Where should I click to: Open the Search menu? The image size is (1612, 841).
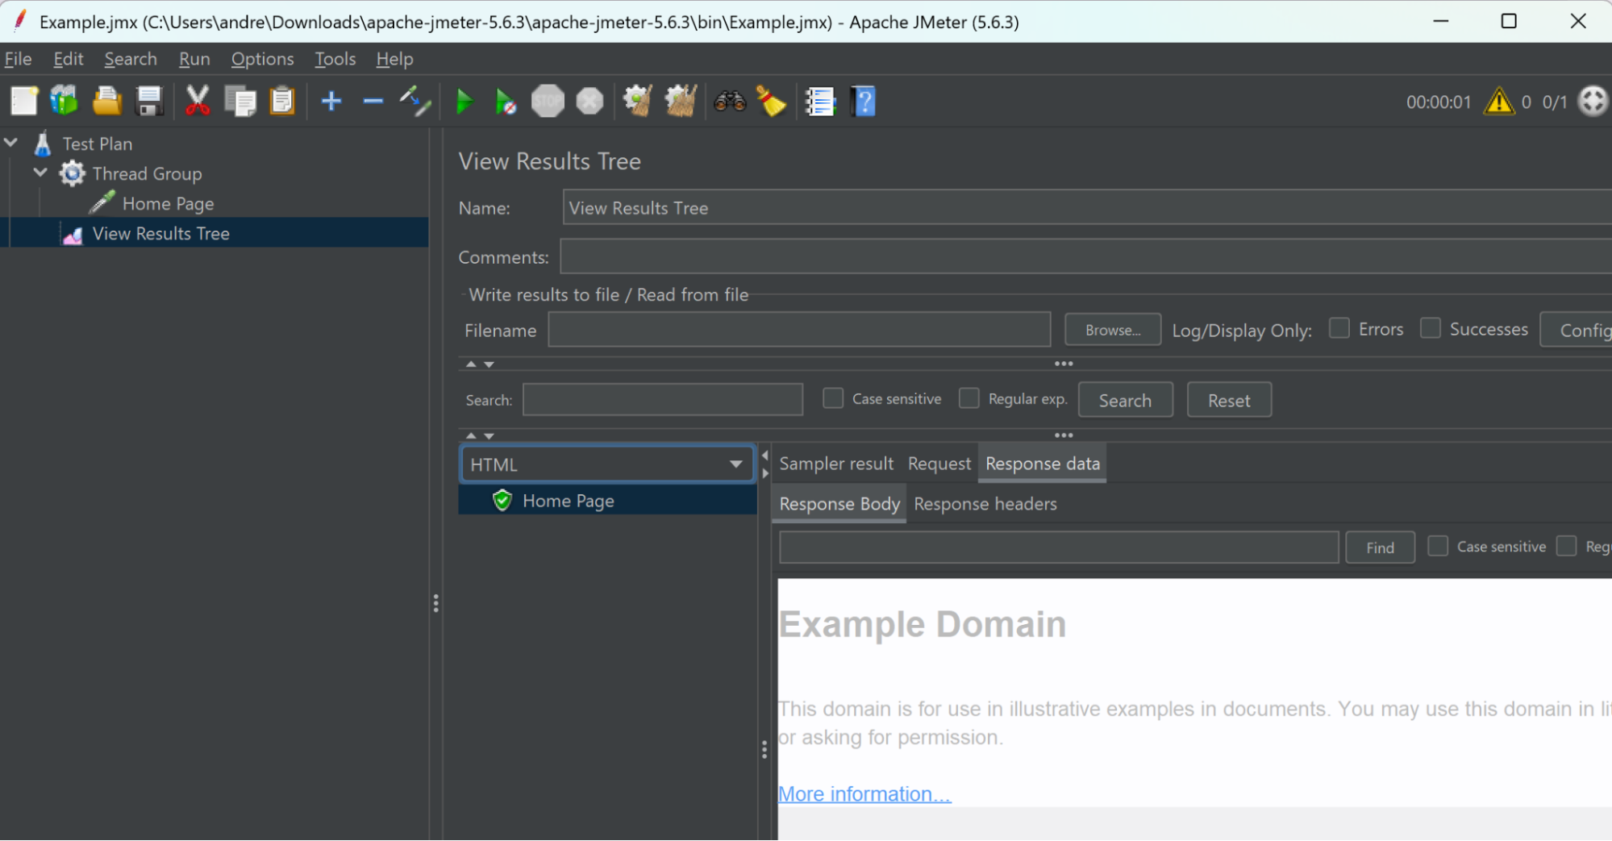[x=131, y=59]
